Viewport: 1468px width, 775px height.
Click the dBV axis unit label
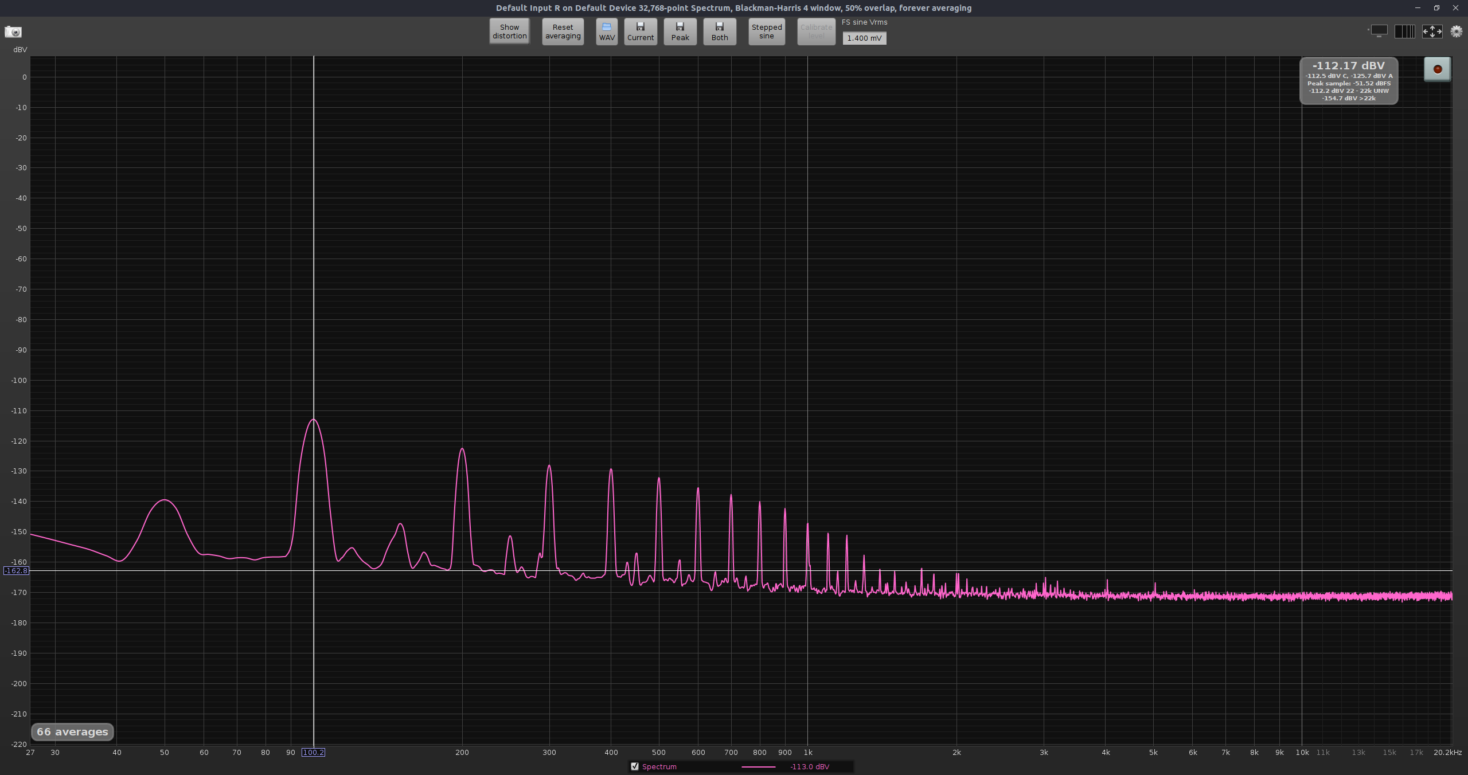[20, 50]
